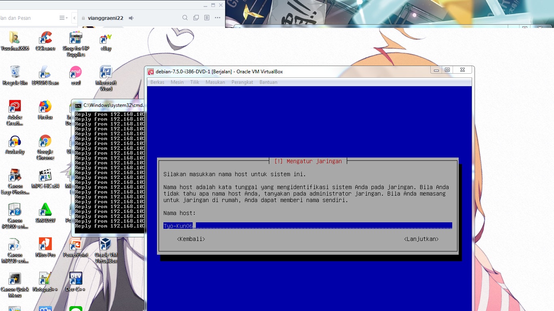Launch Notepad++ from the desktop
The height and width of the screenshot is (311, 554).
coord(45,282)
